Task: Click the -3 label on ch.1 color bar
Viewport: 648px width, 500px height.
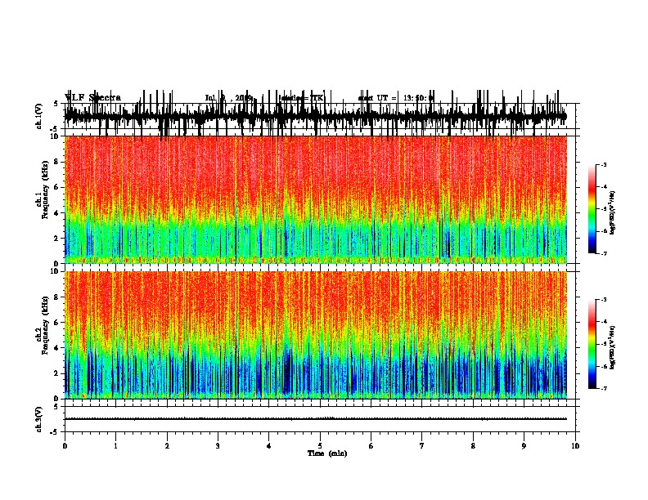Action: point(603,164)
